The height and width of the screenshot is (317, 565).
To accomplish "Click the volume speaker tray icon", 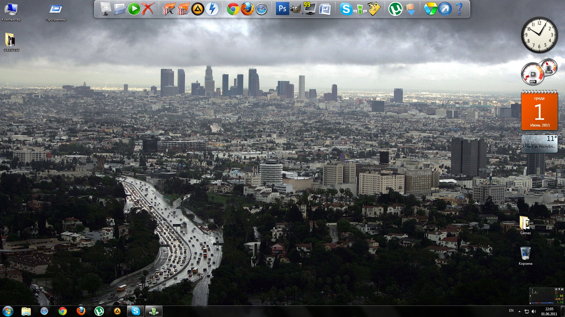I will coord(534,311).
